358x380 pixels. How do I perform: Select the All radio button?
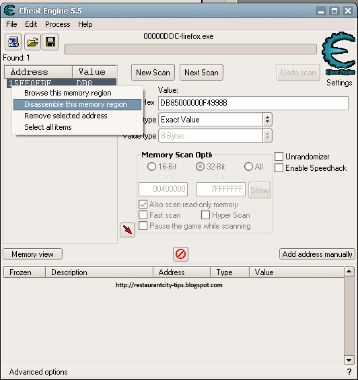pyautogui.click(x=248, y=167)
